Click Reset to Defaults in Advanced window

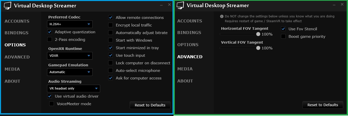pyautogui.click(x=323, y=105)
